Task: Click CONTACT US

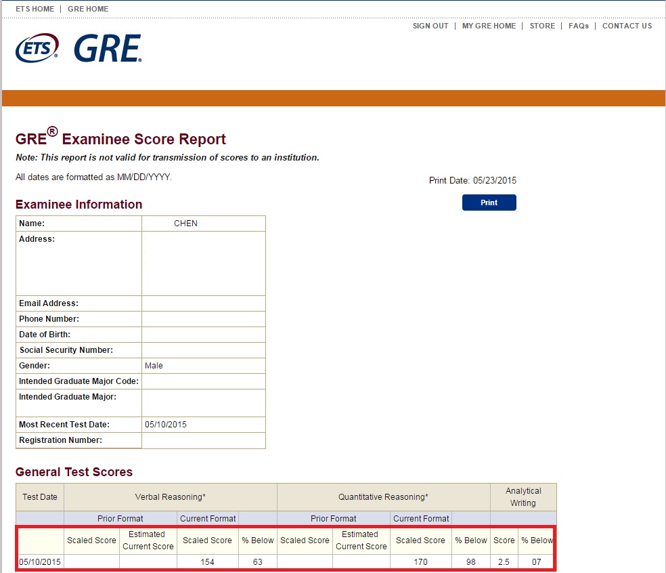Action: click(x=627, y=26)
